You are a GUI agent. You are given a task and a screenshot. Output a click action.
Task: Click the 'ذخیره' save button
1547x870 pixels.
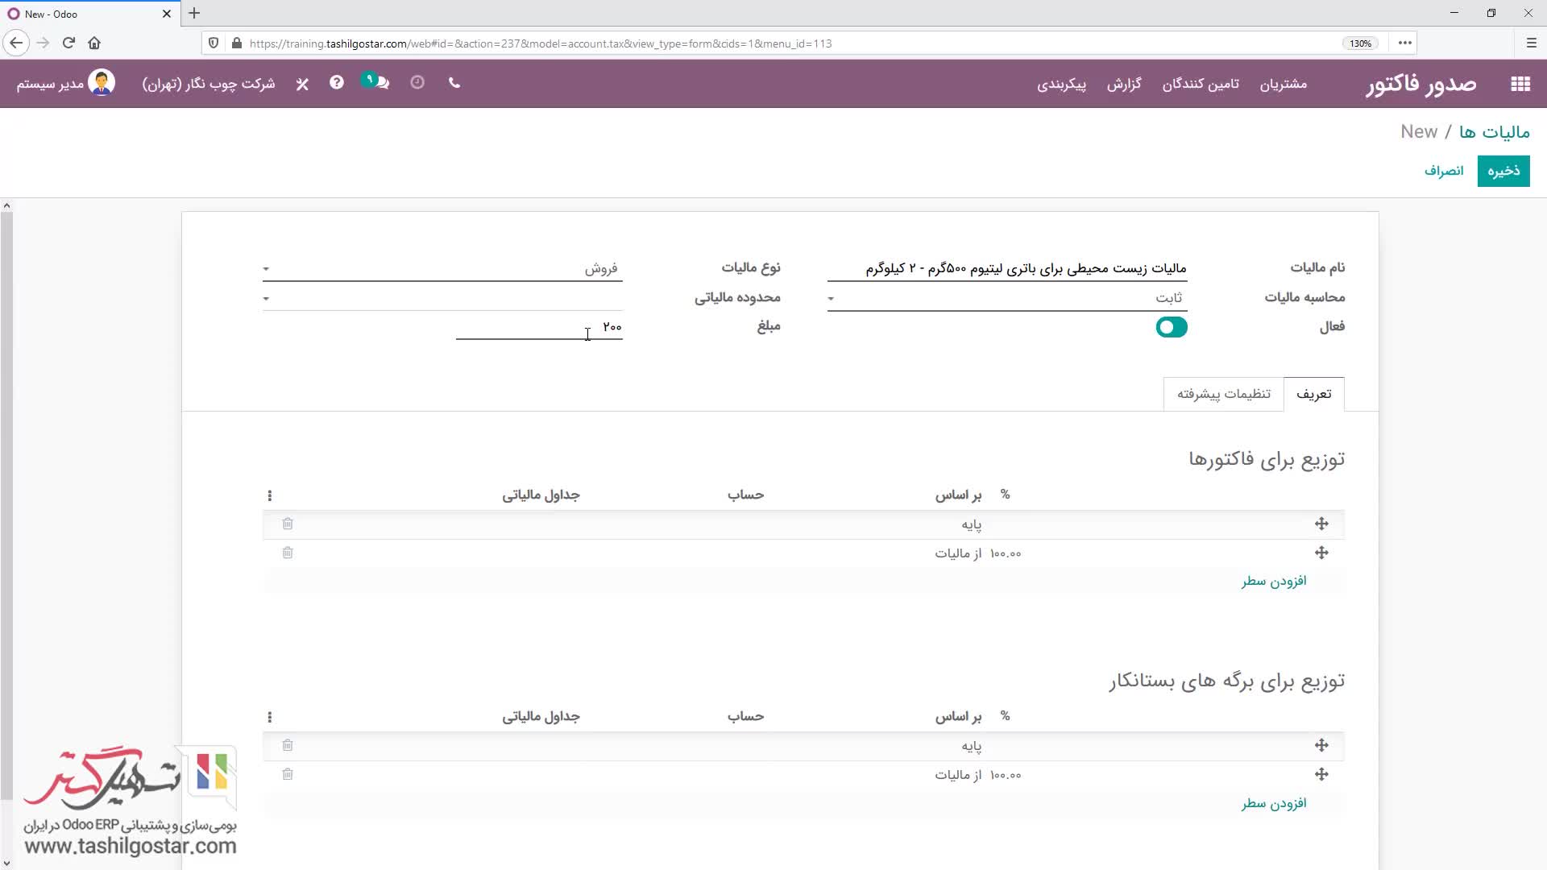1503,171
